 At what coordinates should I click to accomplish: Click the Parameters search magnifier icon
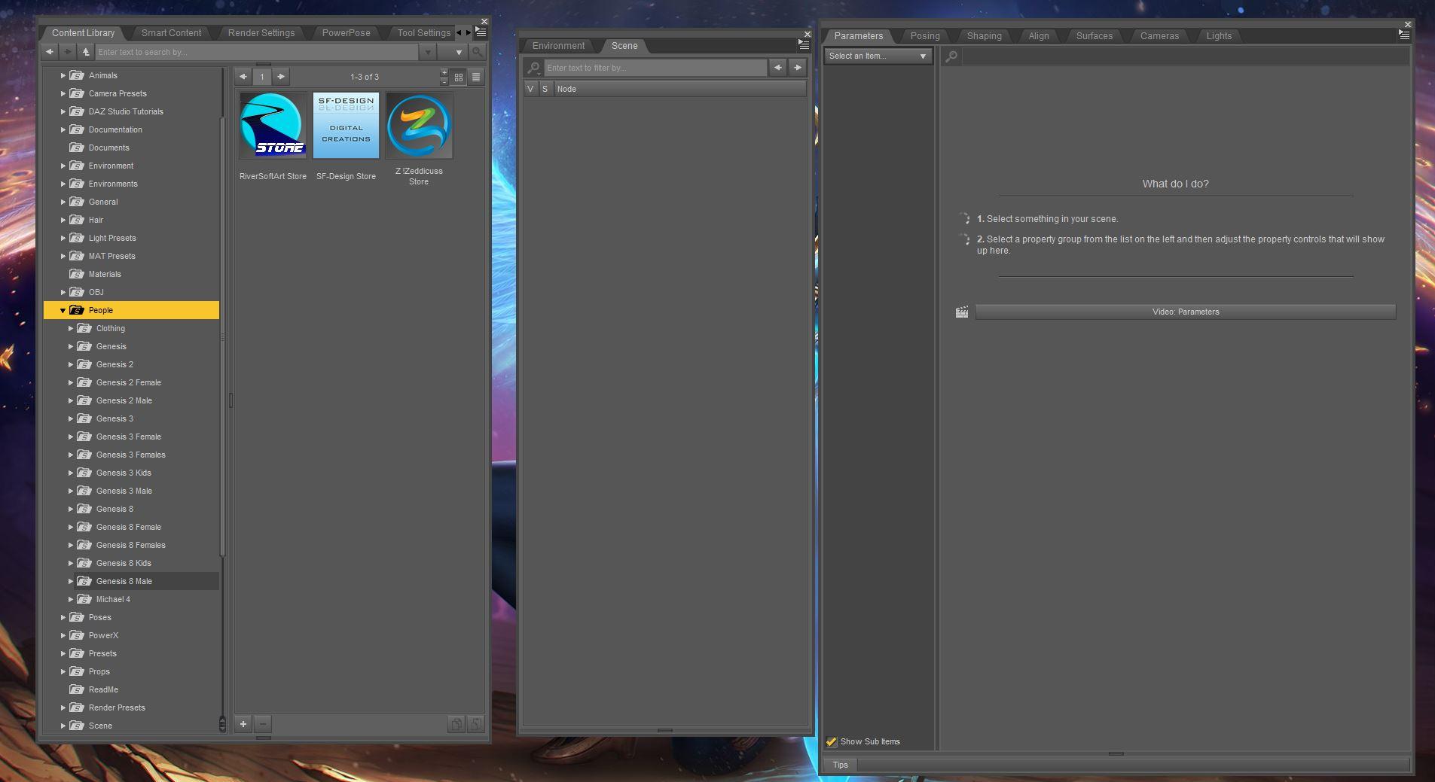coord(951,56)
